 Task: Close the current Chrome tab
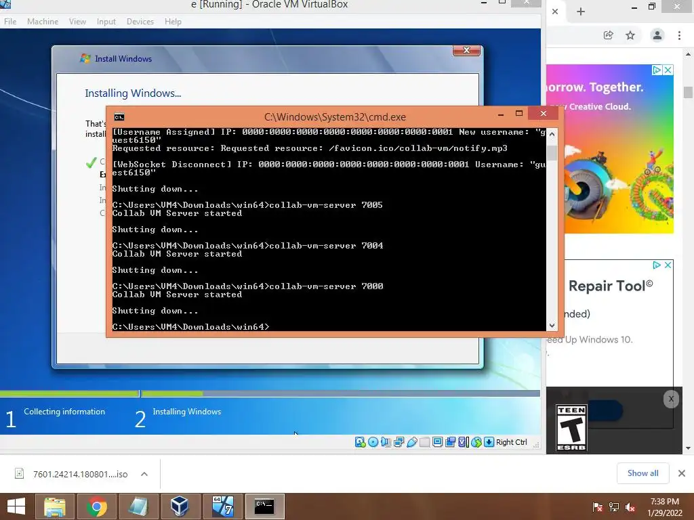555,12
